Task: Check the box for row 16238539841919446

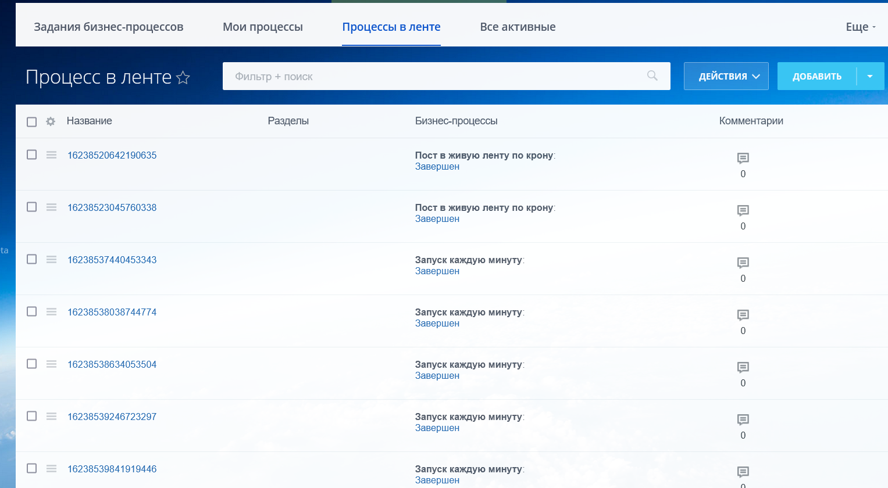Action: [x=32, y=468]
